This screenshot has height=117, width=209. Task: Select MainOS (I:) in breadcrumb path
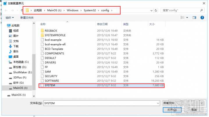point(54,10)
